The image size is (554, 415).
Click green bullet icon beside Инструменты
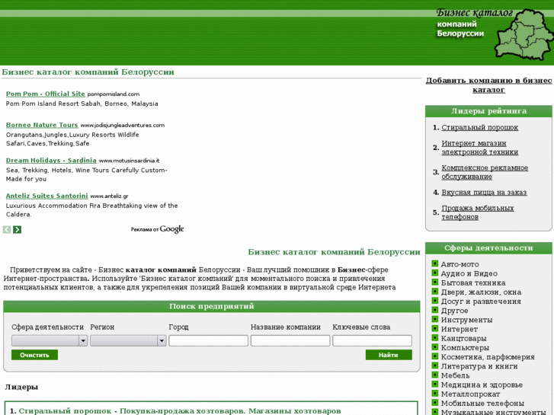[435, 319]
